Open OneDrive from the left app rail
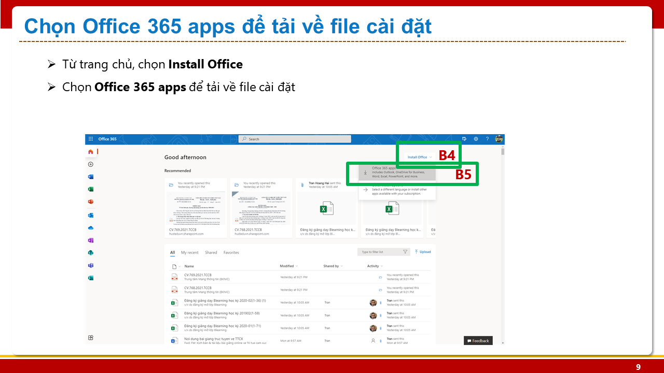 pos(90,228)
